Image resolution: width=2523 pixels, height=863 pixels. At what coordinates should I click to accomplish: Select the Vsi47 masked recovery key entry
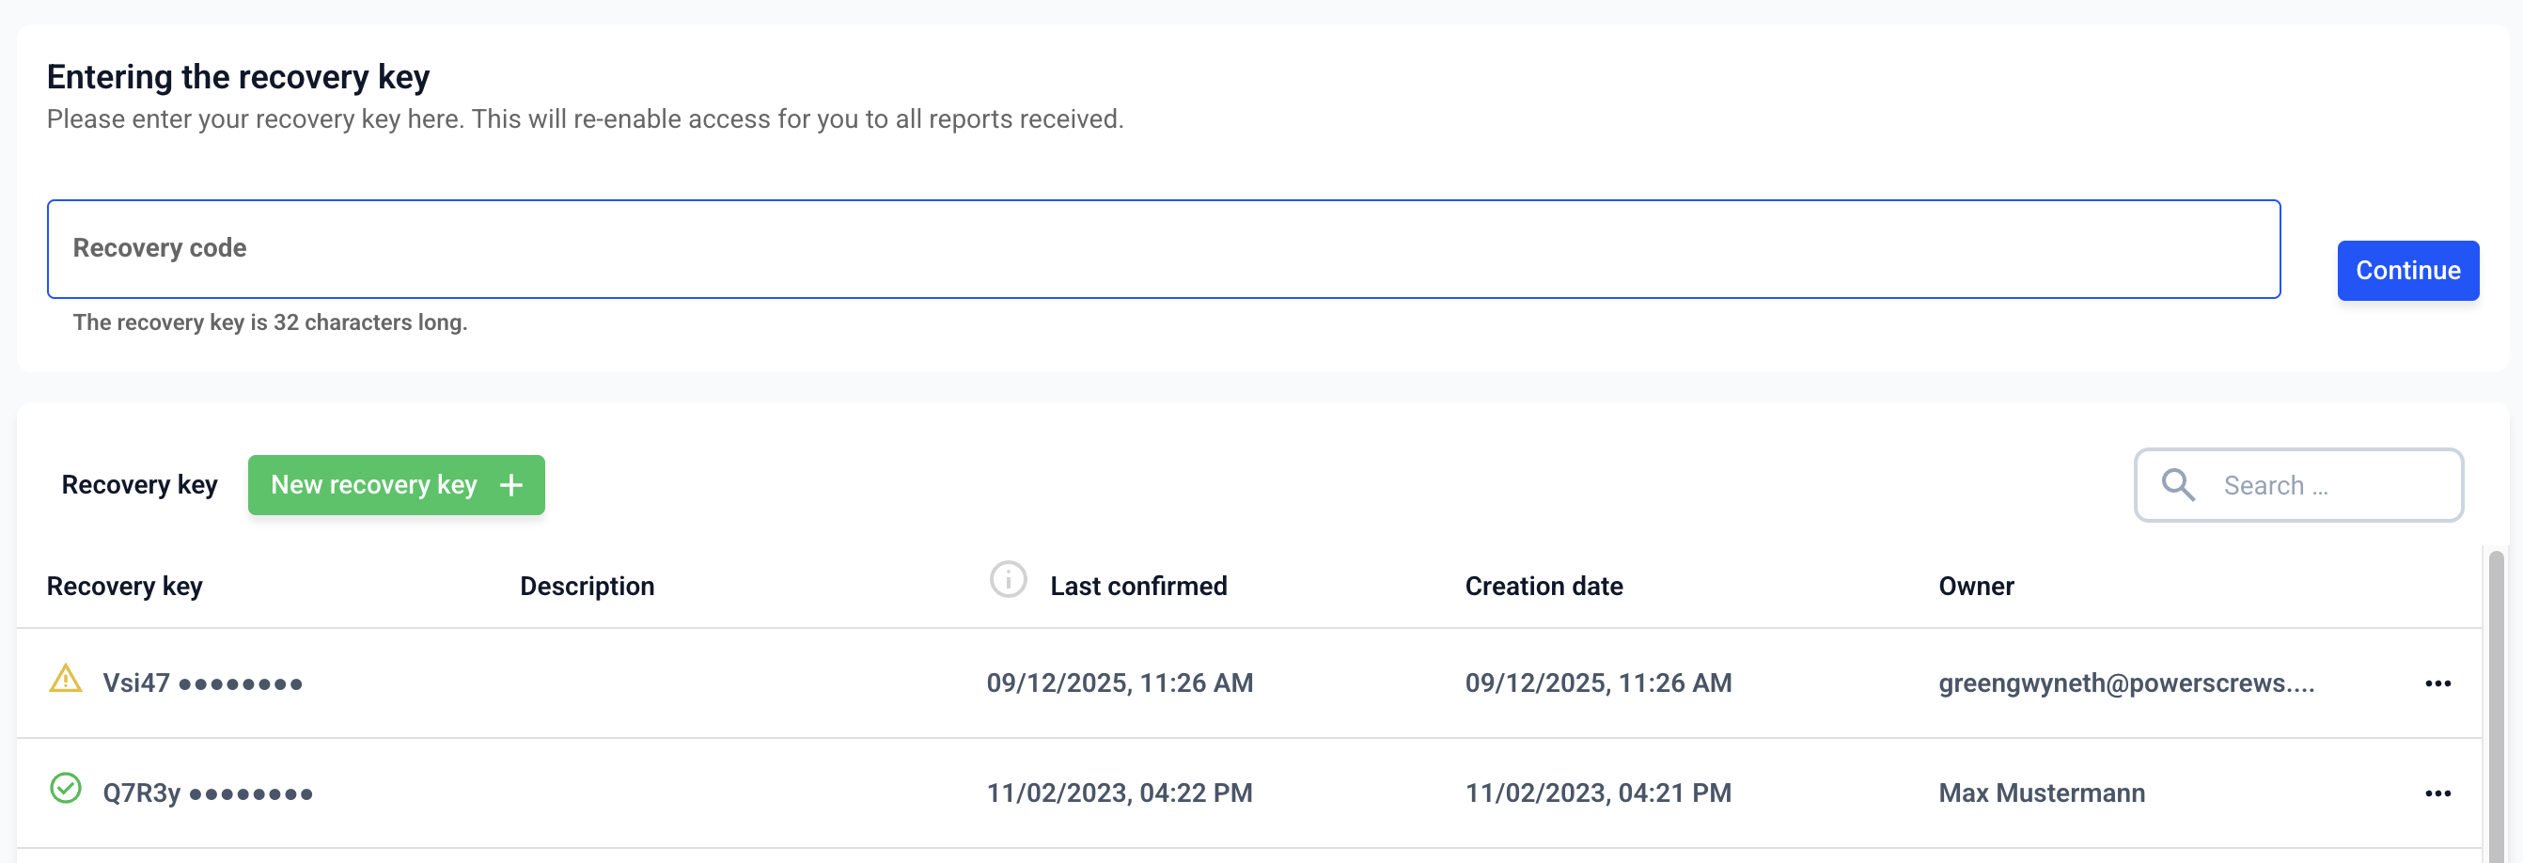(x=203, y=683)
